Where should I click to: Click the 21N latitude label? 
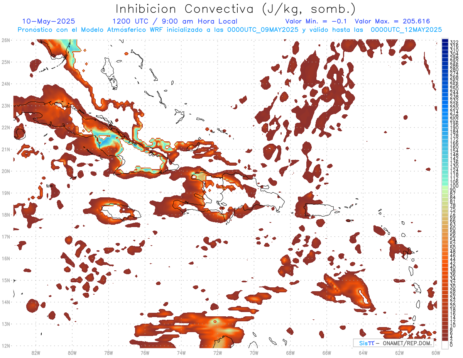coord(5,149)
